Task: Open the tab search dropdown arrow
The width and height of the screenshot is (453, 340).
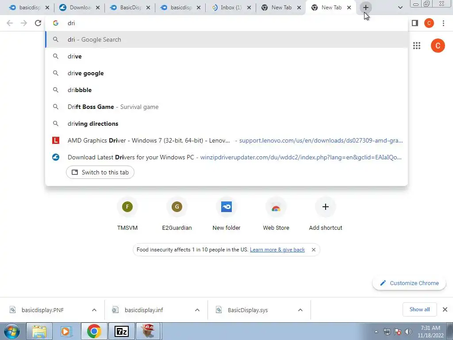Action: pos(400,8)
